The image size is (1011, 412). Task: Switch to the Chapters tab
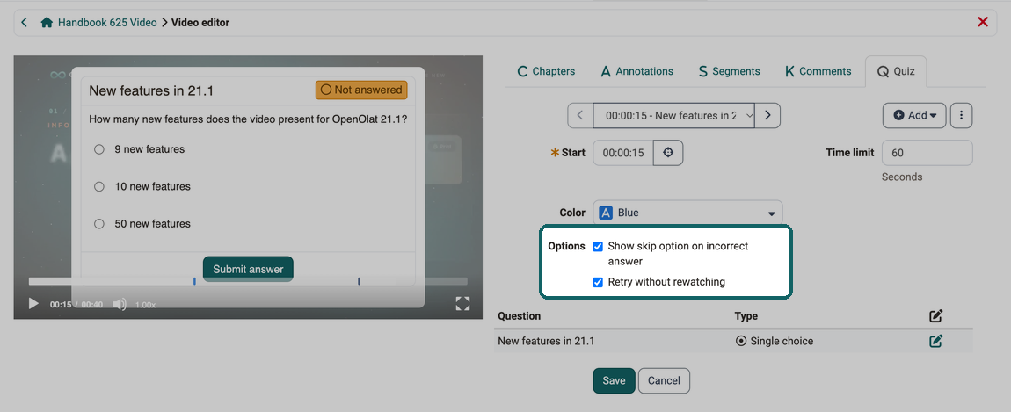pos(546,71)
